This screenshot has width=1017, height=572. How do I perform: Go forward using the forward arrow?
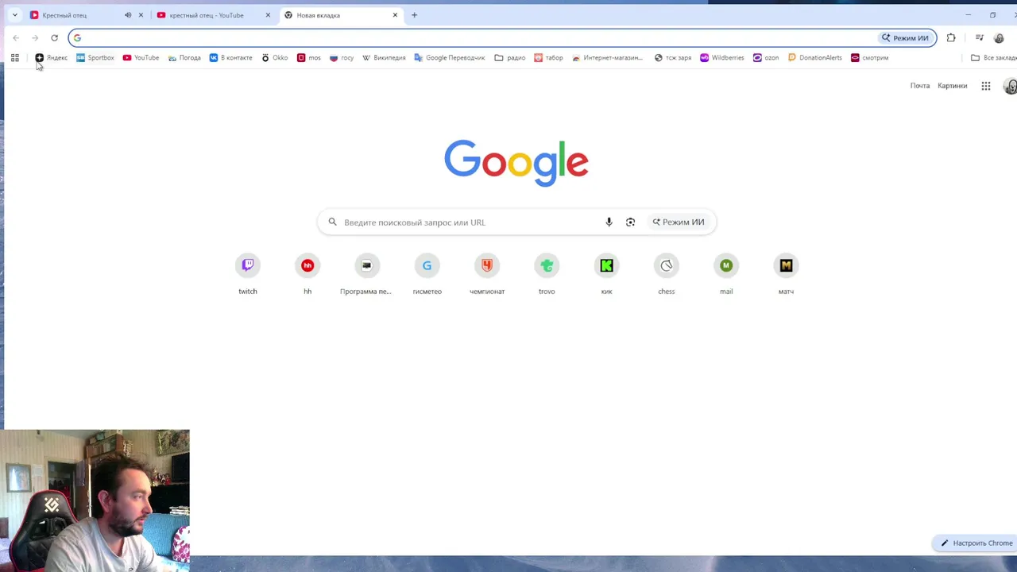tap(35, 37)
